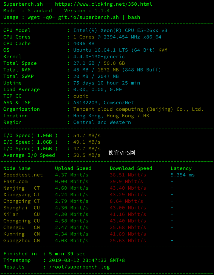Click the timestamp 2019-03-12 23:47:33
Image resolution: width=214 pixels, height=275 pixels.
(79, 260)
